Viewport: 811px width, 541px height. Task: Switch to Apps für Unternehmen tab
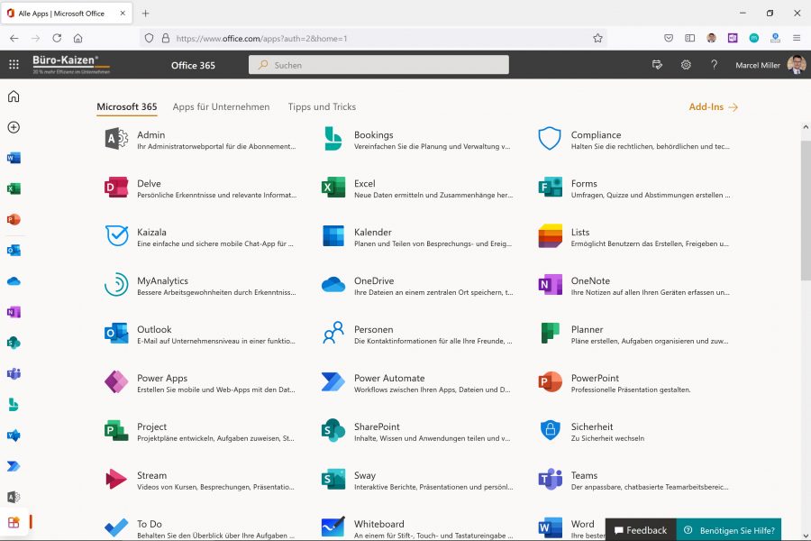[221, 106]
